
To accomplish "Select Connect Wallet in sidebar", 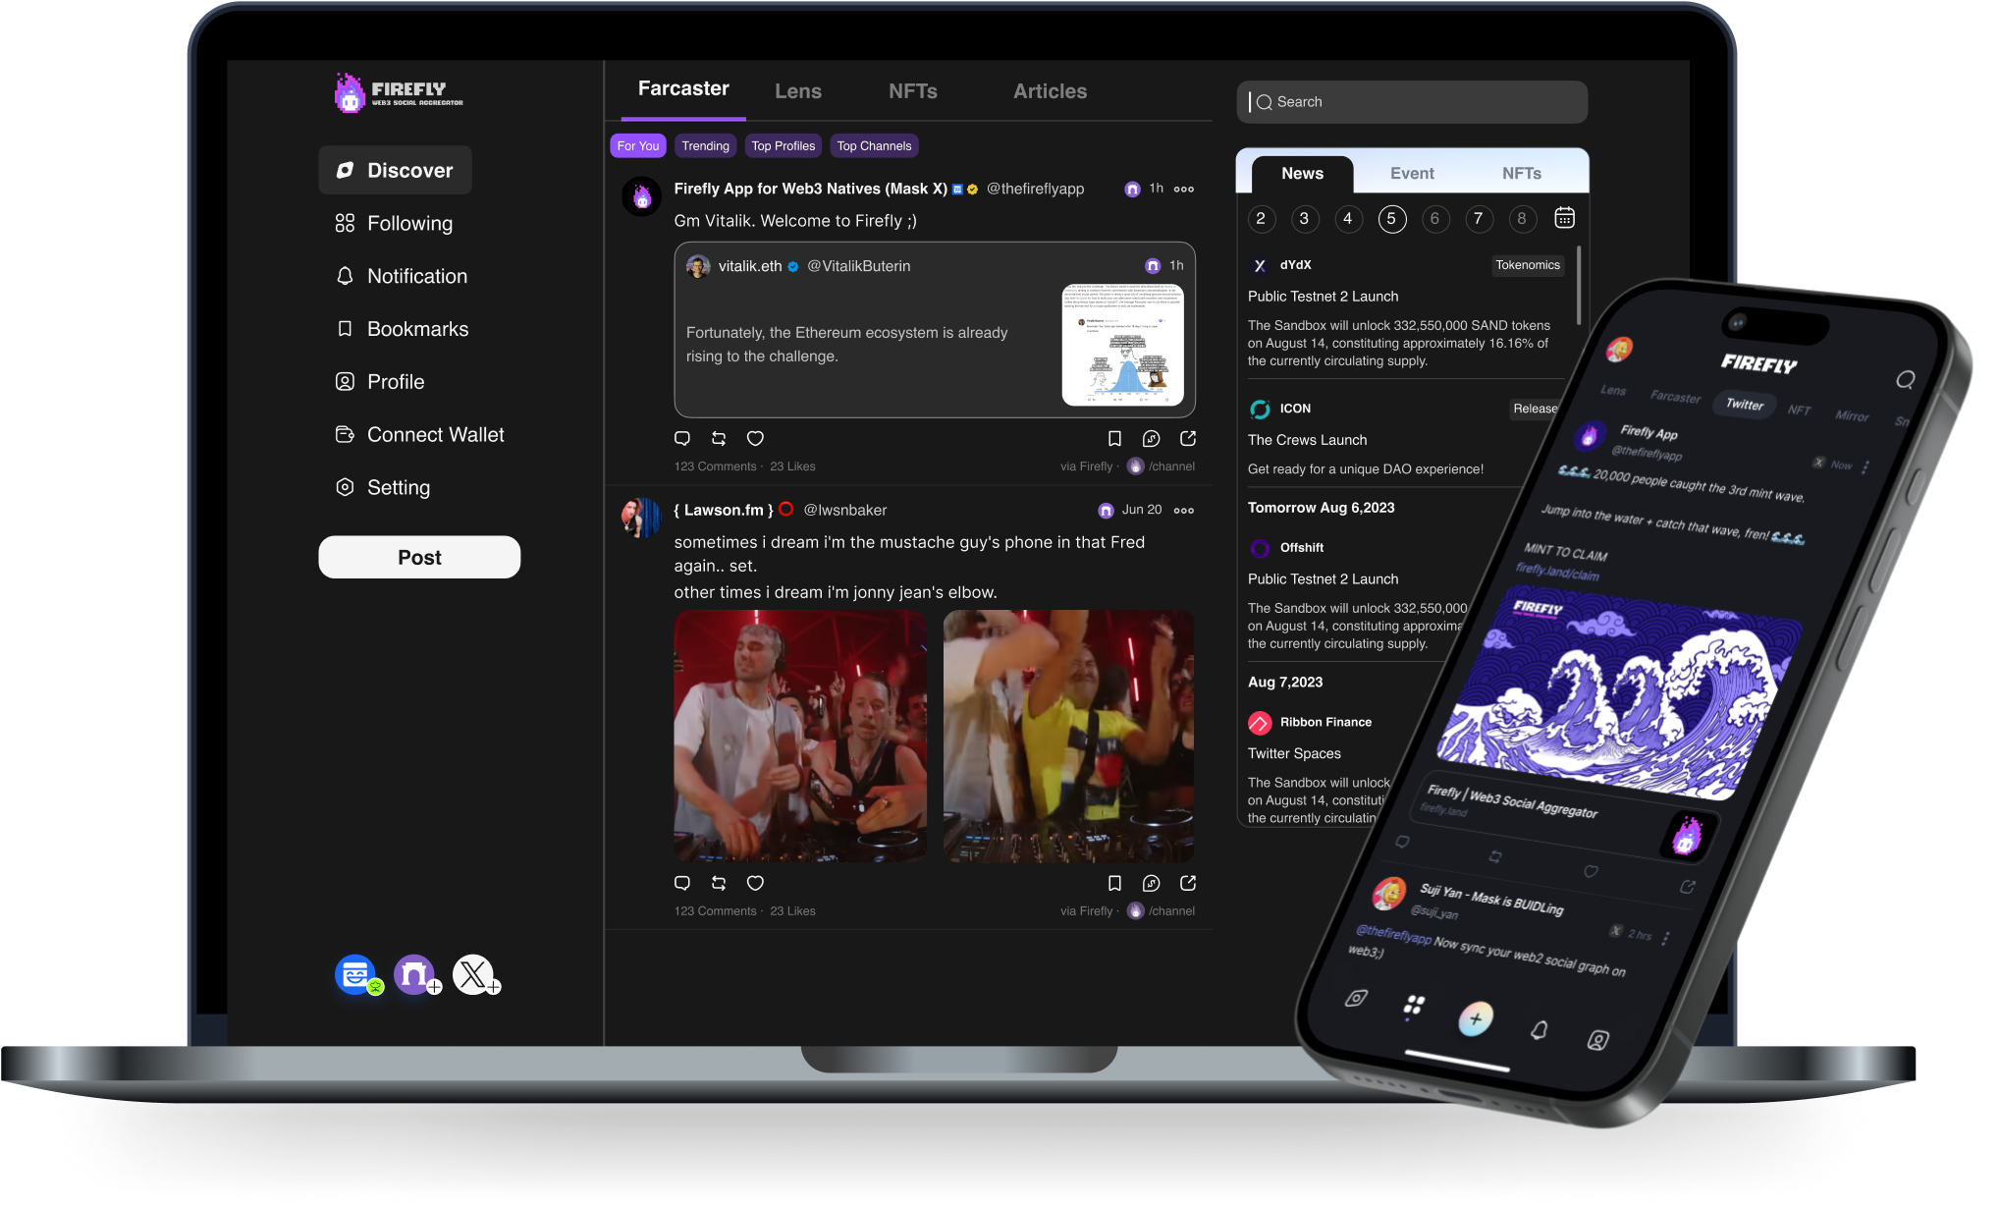I will [x=419, y=435].
